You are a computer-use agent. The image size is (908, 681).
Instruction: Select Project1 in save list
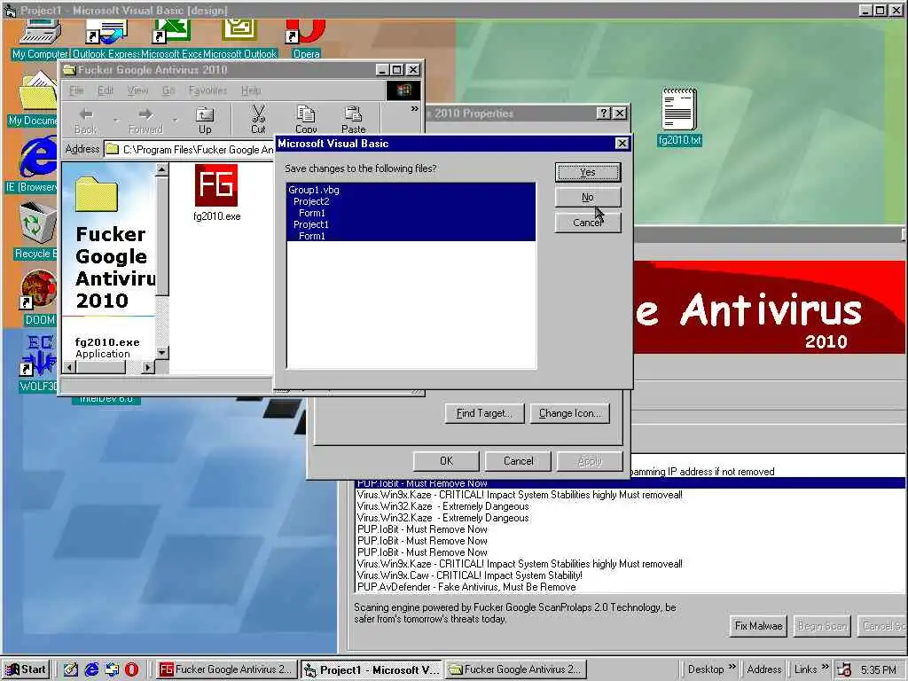411,224
